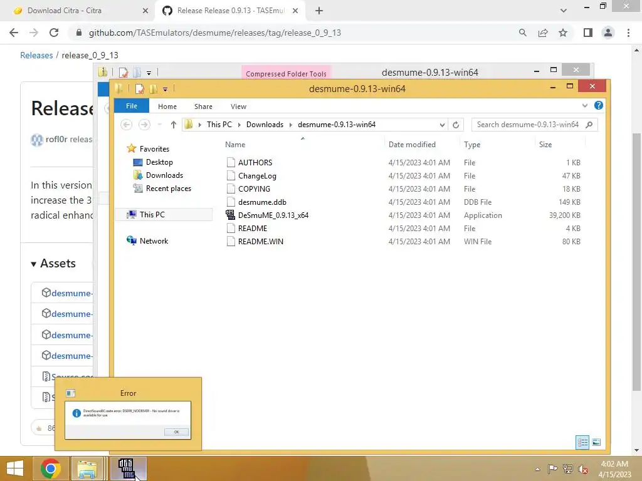The image size is (642, 481).
Task: Expand the ribbon with the chevron
Action: point(585,105)
